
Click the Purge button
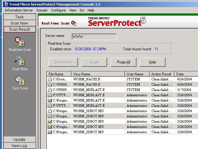pyautogui.click(x=94, y=62)
